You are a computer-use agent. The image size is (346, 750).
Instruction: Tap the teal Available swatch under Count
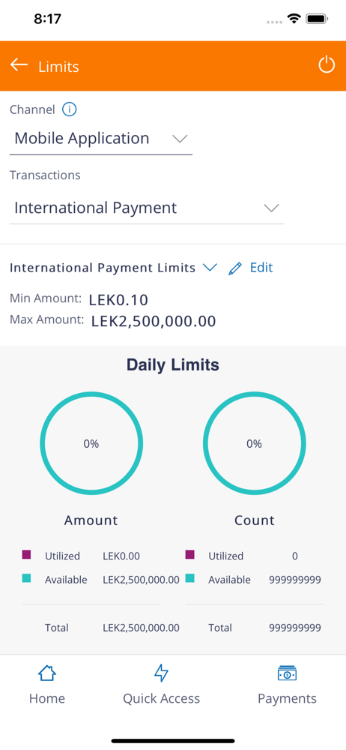[x=189, y=578]
